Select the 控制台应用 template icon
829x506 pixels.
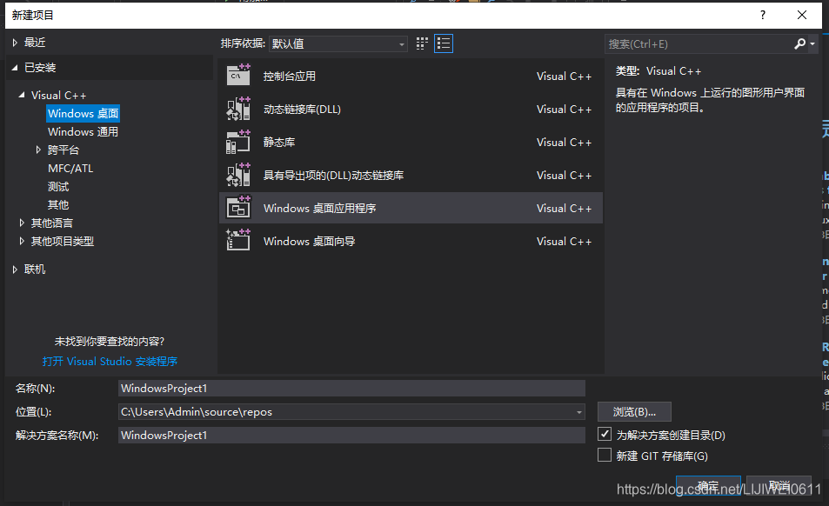pyautogui.click(x=238, y=76)
